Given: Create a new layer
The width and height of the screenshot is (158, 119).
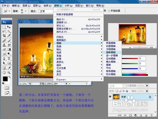Looking at the screenshot, I should 146,115.
